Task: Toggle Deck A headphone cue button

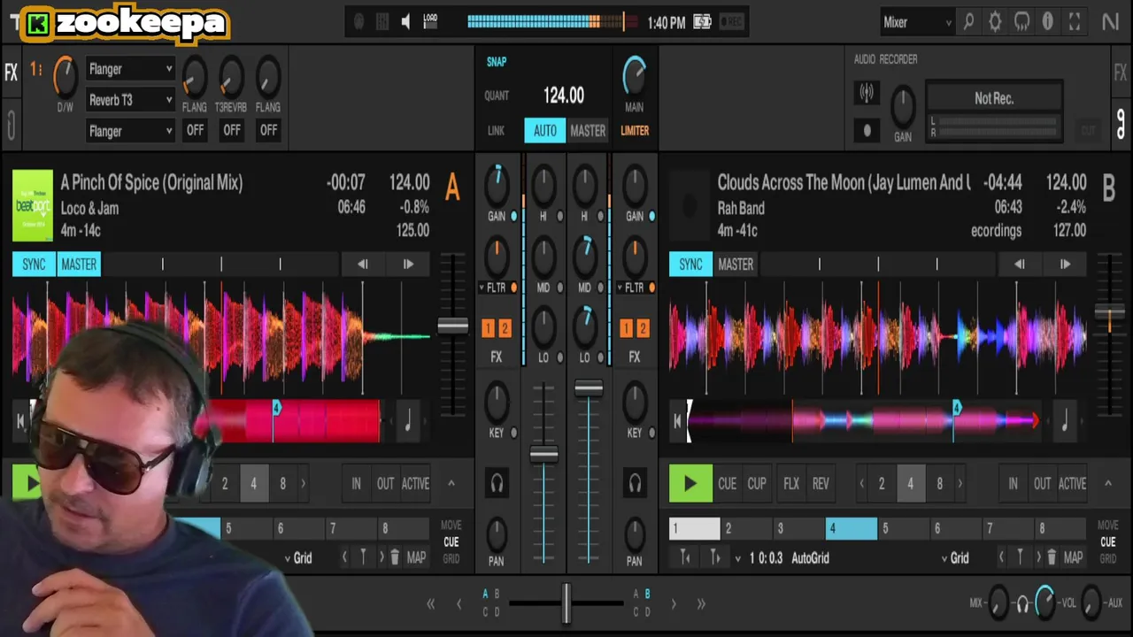Action: [x=497, y=483]
